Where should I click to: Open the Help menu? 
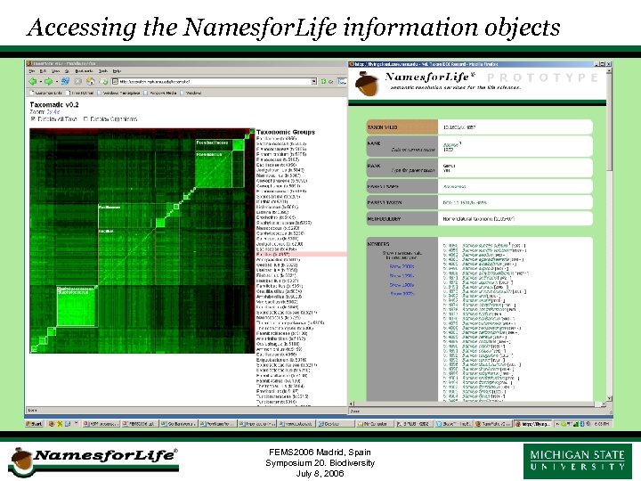(117, 70)
